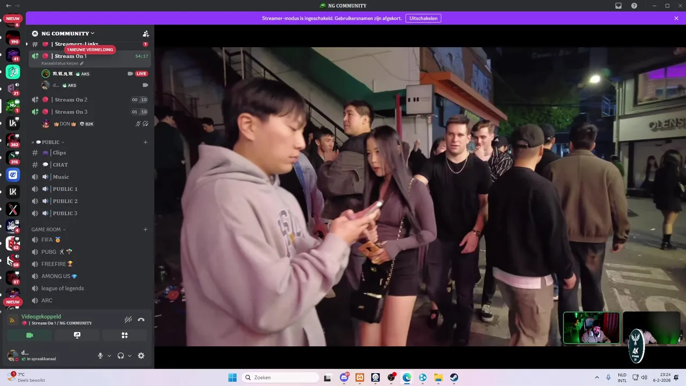This screenshot has height=386, width=686.
Task: Select the webcam thumbnail with green lighting
Action: 592,328
